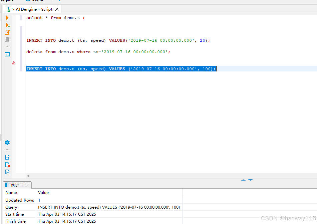
Task: Click the variables panel icon
Action: click(7, 172)
